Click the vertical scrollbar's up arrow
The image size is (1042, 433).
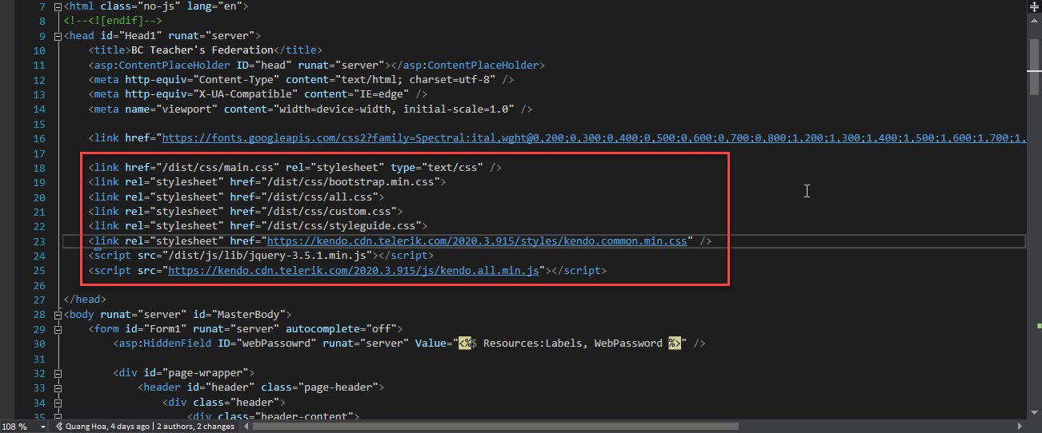coord(1033,21)
